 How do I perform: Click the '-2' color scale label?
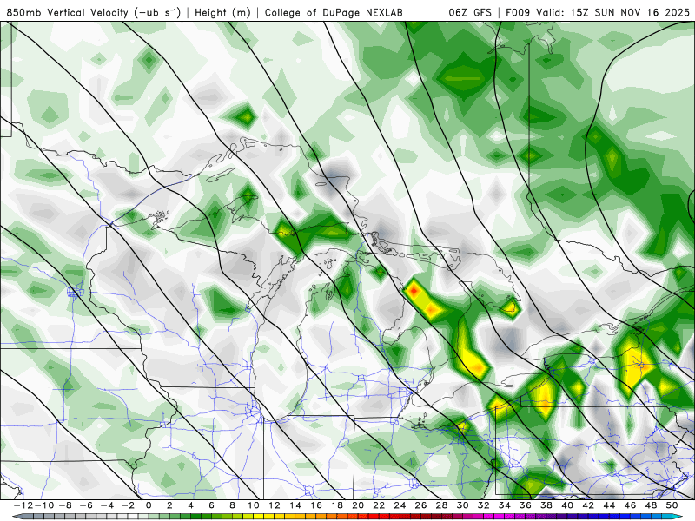click(x=128, y=505)
